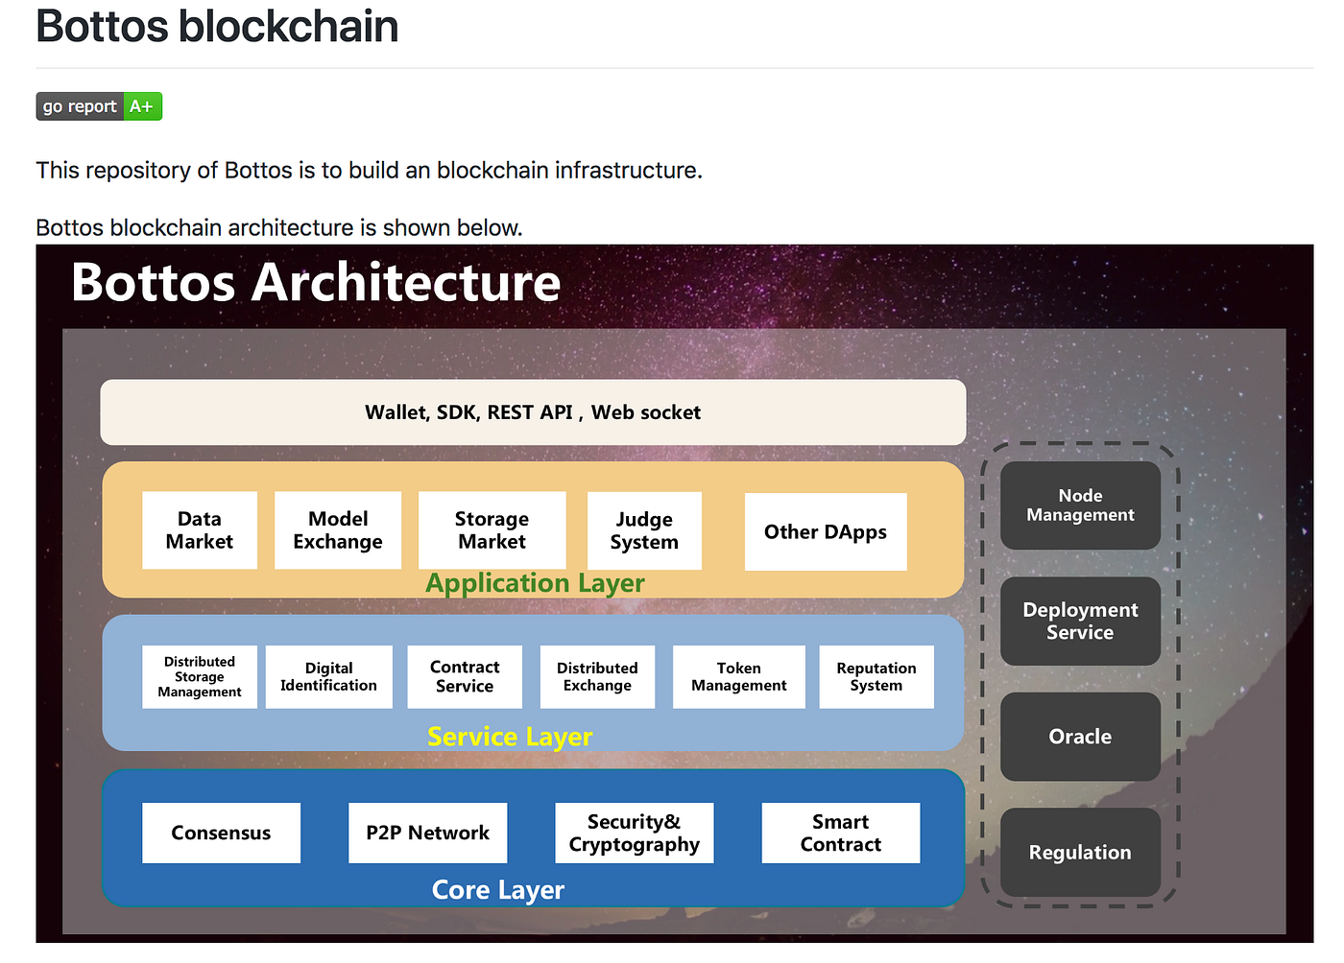Select the Model Exchange block
The image size is (1344, 963).
point(338,529)
